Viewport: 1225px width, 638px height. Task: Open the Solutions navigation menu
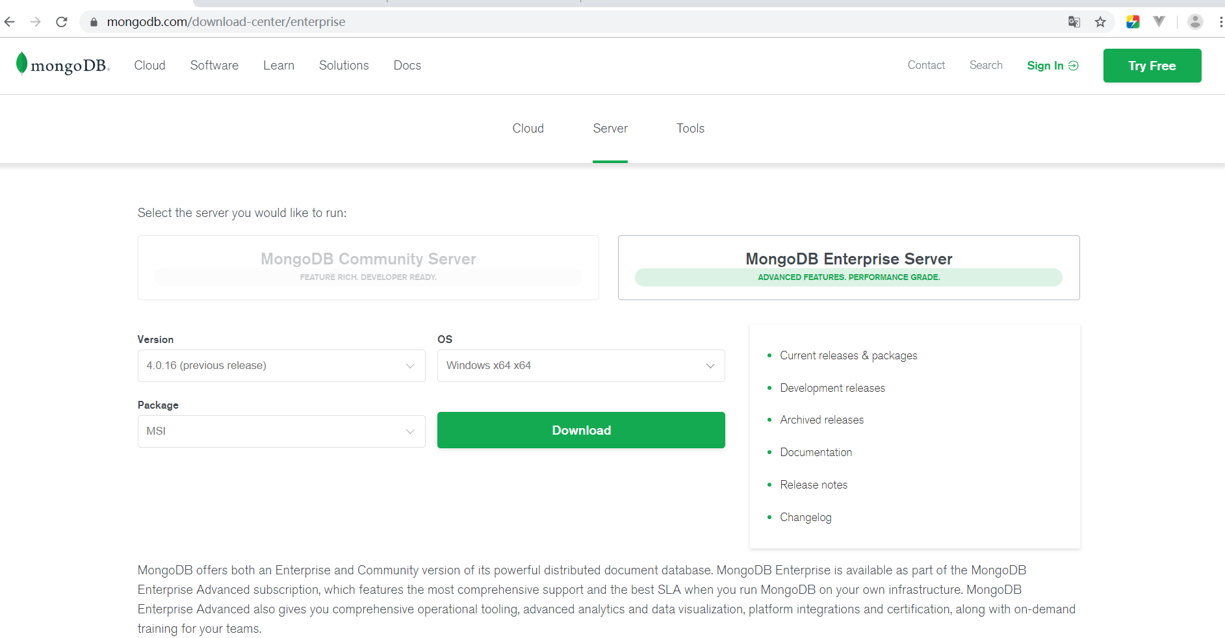pos(344,66)
